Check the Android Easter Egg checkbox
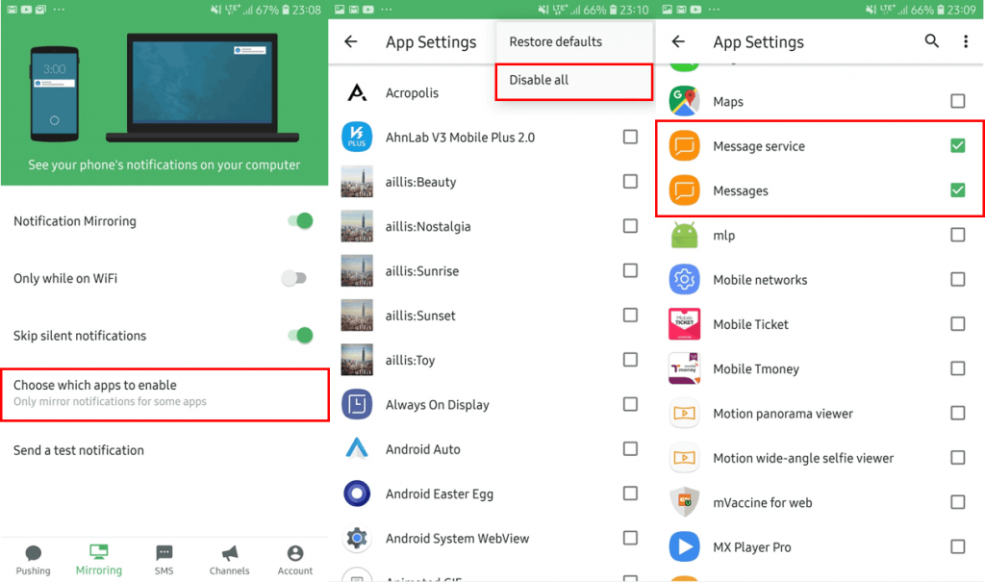 coord(630,494)
